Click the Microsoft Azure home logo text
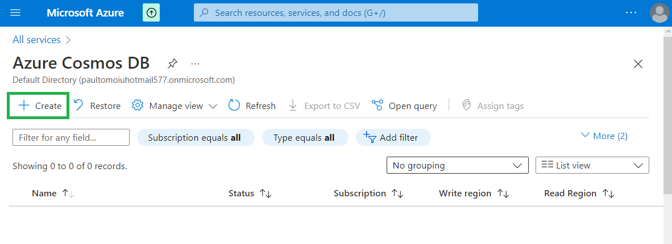Screen dimensions: 672x244 click(85, 13)
